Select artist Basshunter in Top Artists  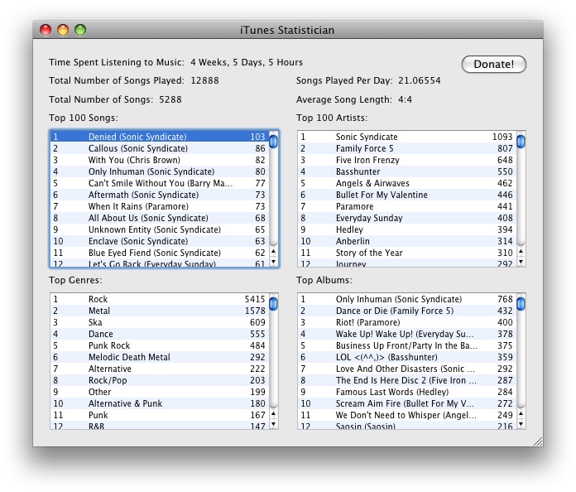(x=407, y=171)
